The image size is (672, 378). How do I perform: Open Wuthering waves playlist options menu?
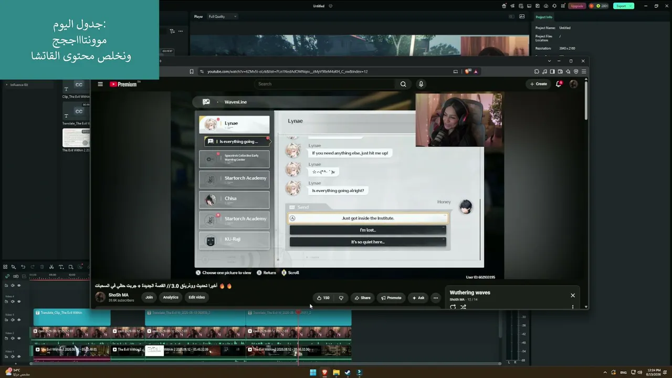pyautogui.click(x=573, y=307)
